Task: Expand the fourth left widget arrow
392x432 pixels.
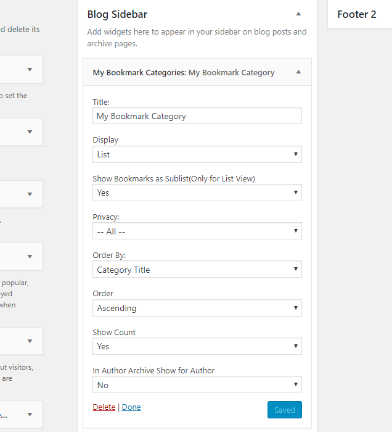Action: coord(30,257)
